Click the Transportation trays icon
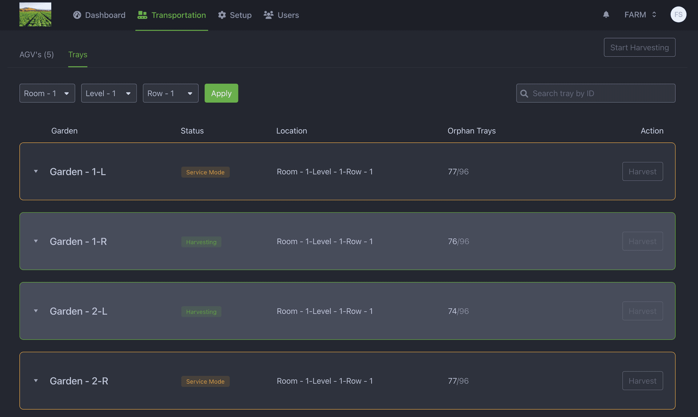Viewport: 698px width, 417px height. tap(142, 15)
